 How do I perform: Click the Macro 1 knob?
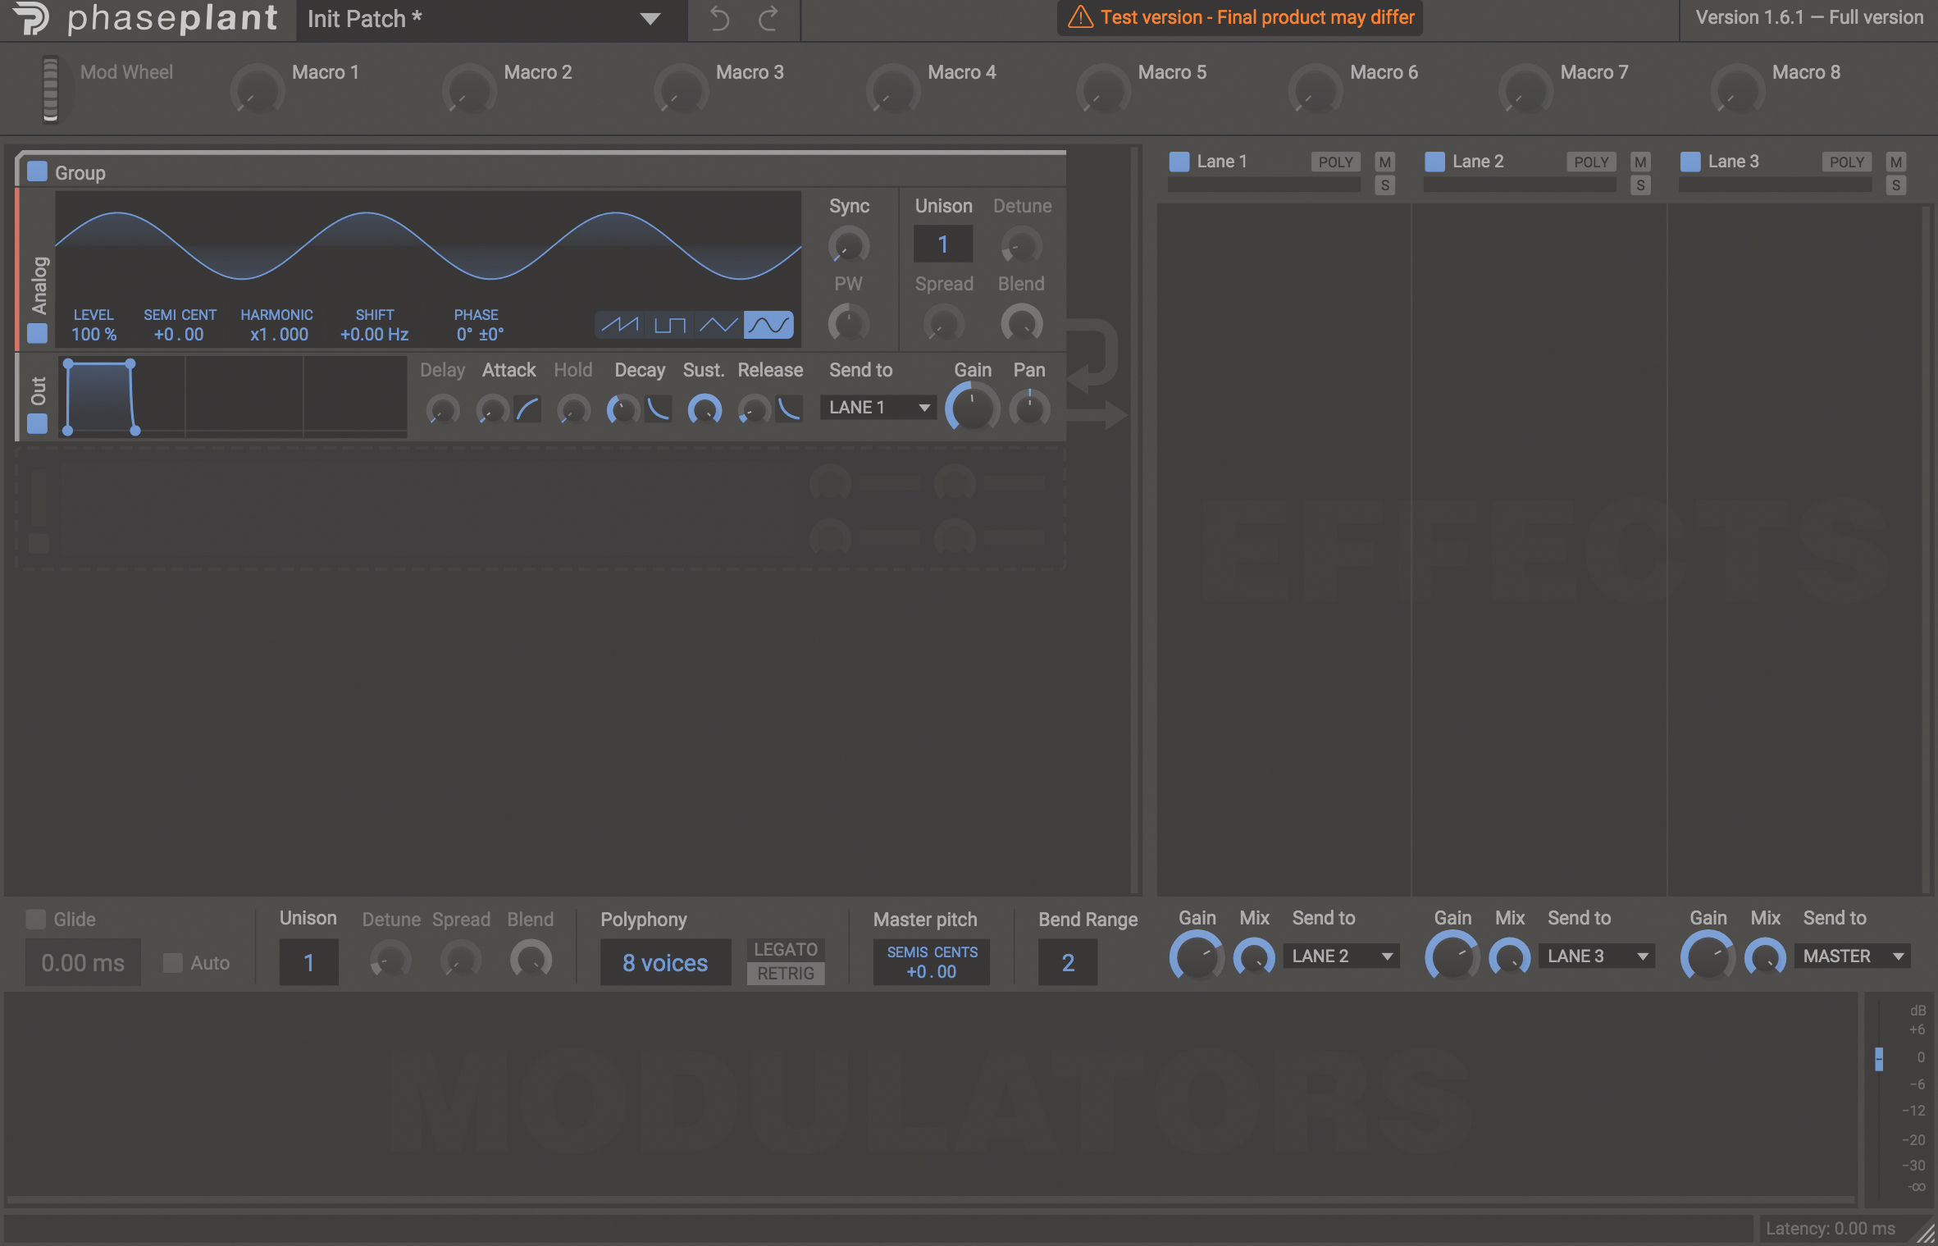coord(258,90)
